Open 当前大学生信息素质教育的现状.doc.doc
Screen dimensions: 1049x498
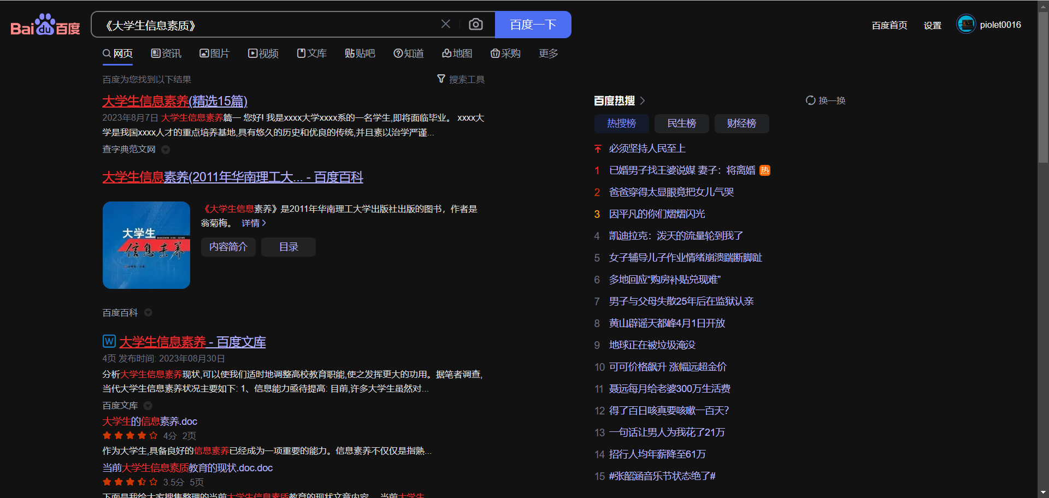coord(187,468)
